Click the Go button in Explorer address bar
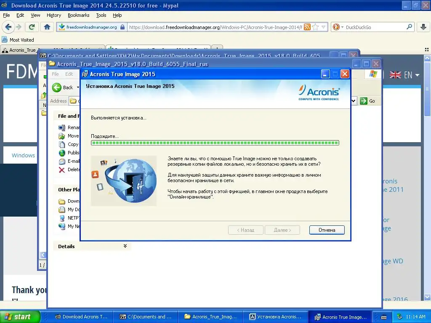The height and width of the screenshot is (323, 431). (367, 101)
